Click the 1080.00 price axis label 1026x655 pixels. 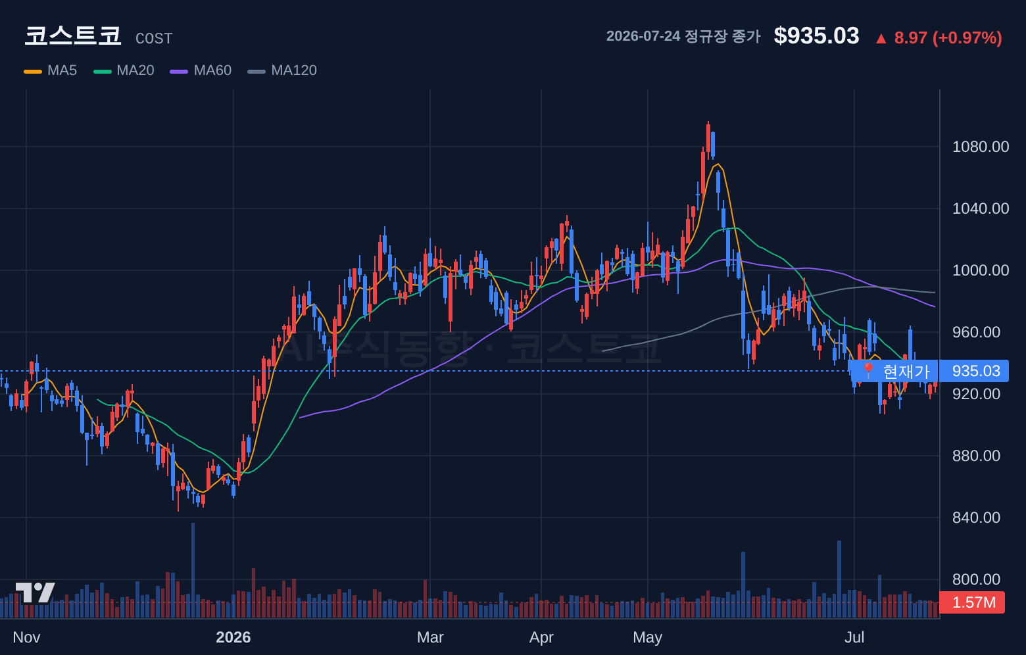[981, 147]
